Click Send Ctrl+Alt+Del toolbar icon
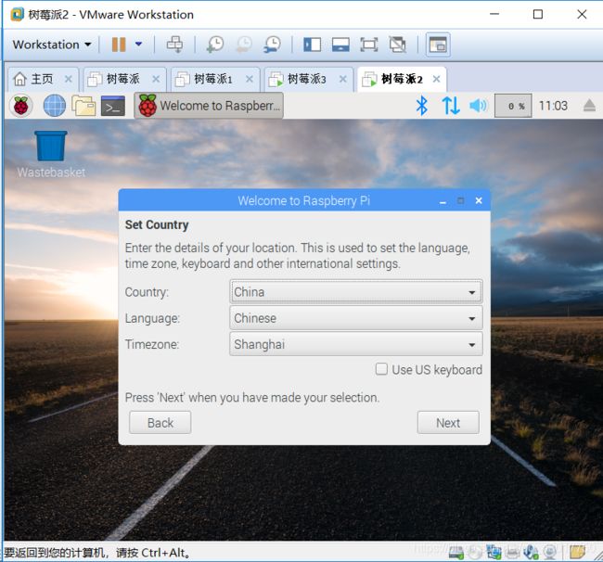Screen dimensions: 603x562 (174, 45)
